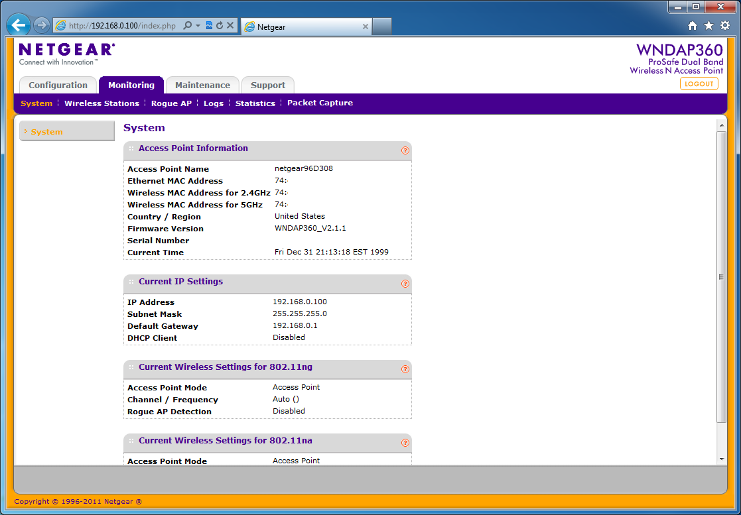The width and height of the screenshot is (741, 515).
Task: Click the DHCP Client Disabled value
Action: [x=289, y=337]
